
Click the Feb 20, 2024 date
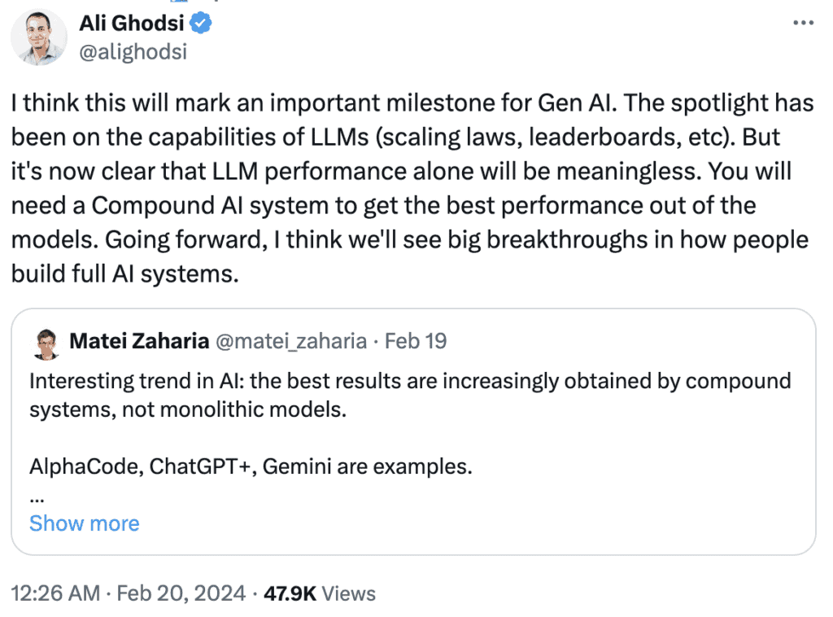tap(181, 593)
